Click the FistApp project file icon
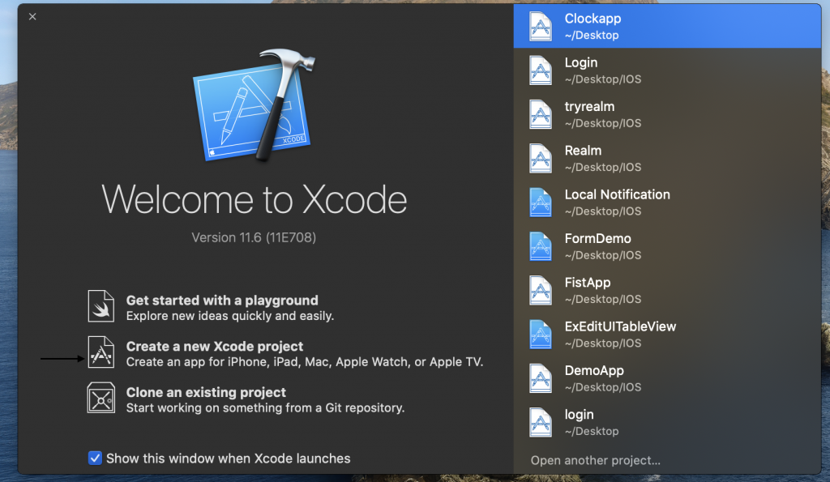 click(541, 290)
